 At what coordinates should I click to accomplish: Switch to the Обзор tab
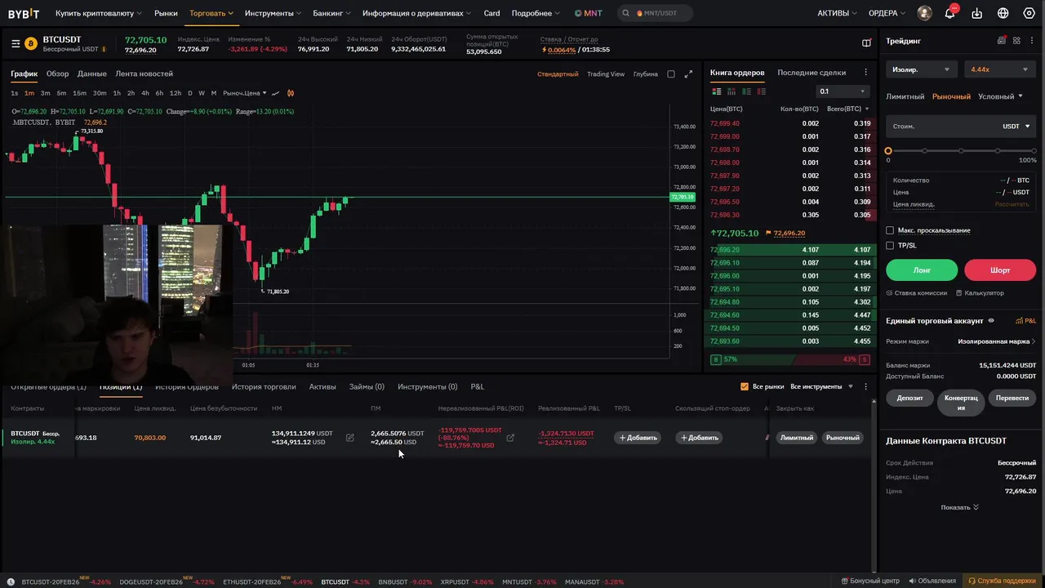click(x=57, y=73)
